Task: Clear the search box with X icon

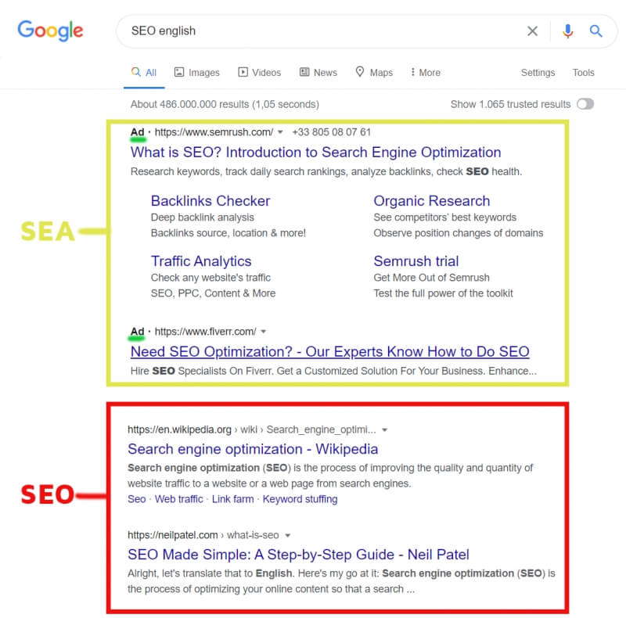Action: pos(532,31)
